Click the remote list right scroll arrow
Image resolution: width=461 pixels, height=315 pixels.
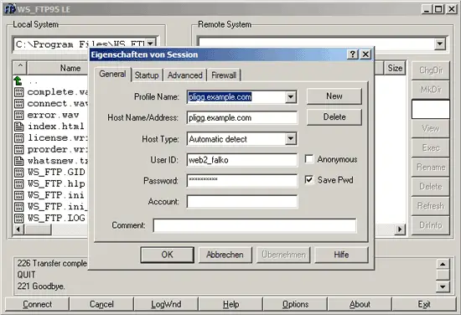(x=400, y=229)
